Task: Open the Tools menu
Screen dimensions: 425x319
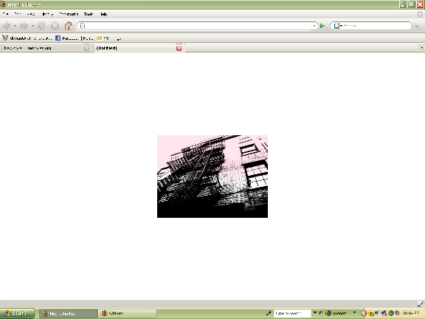Action: pyautogui.click(x=89, y=14)
